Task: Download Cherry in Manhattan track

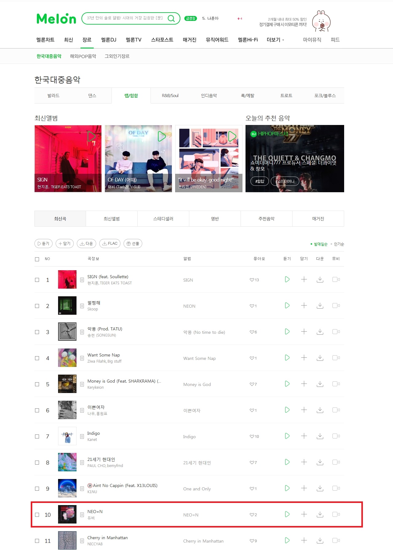Action: tap(320, 540)
